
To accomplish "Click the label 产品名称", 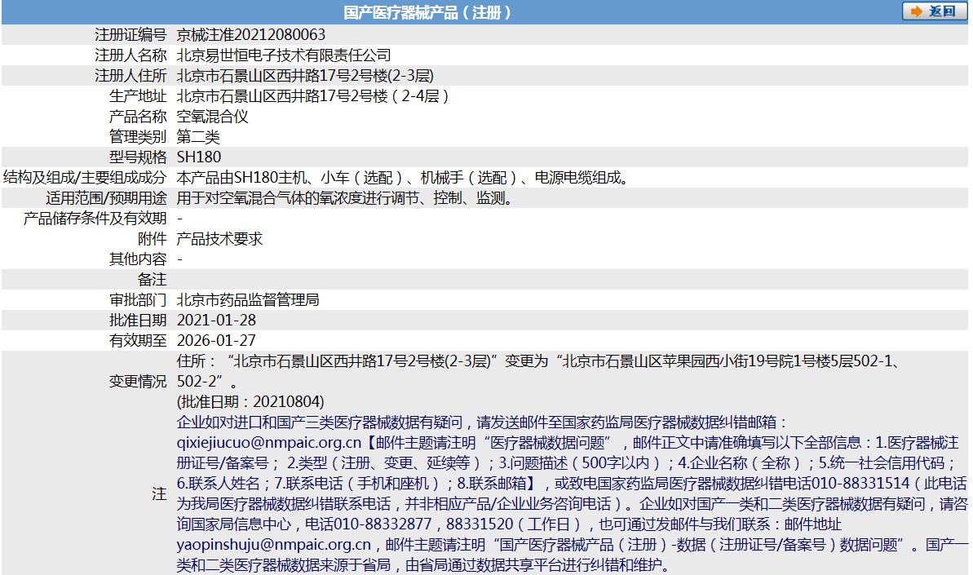I will coord(138,117).
